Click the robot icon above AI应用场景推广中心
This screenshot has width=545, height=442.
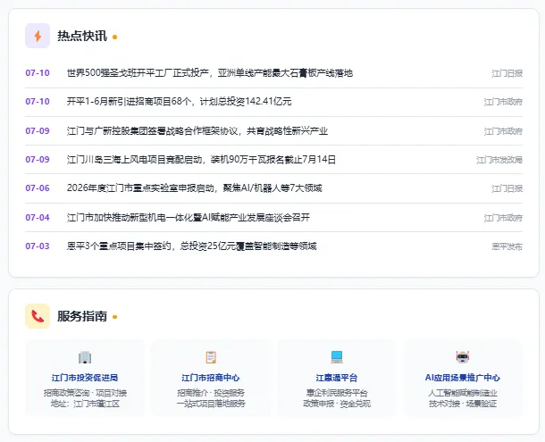463,357
